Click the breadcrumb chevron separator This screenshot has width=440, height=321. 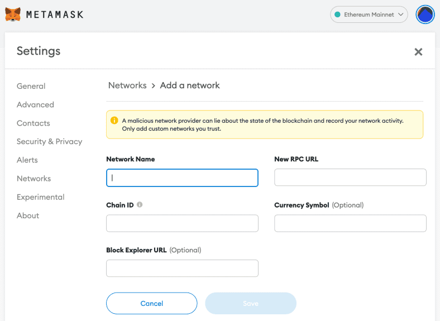[x=153, y=86]
